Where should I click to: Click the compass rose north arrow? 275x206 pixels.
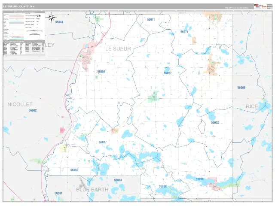click(51, 18)
